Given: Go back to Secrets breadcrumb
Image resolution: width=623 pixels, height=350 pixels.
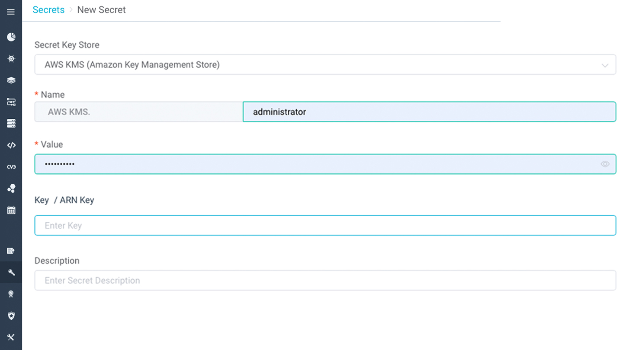Looking at the screenshot, I should [48, 10].
